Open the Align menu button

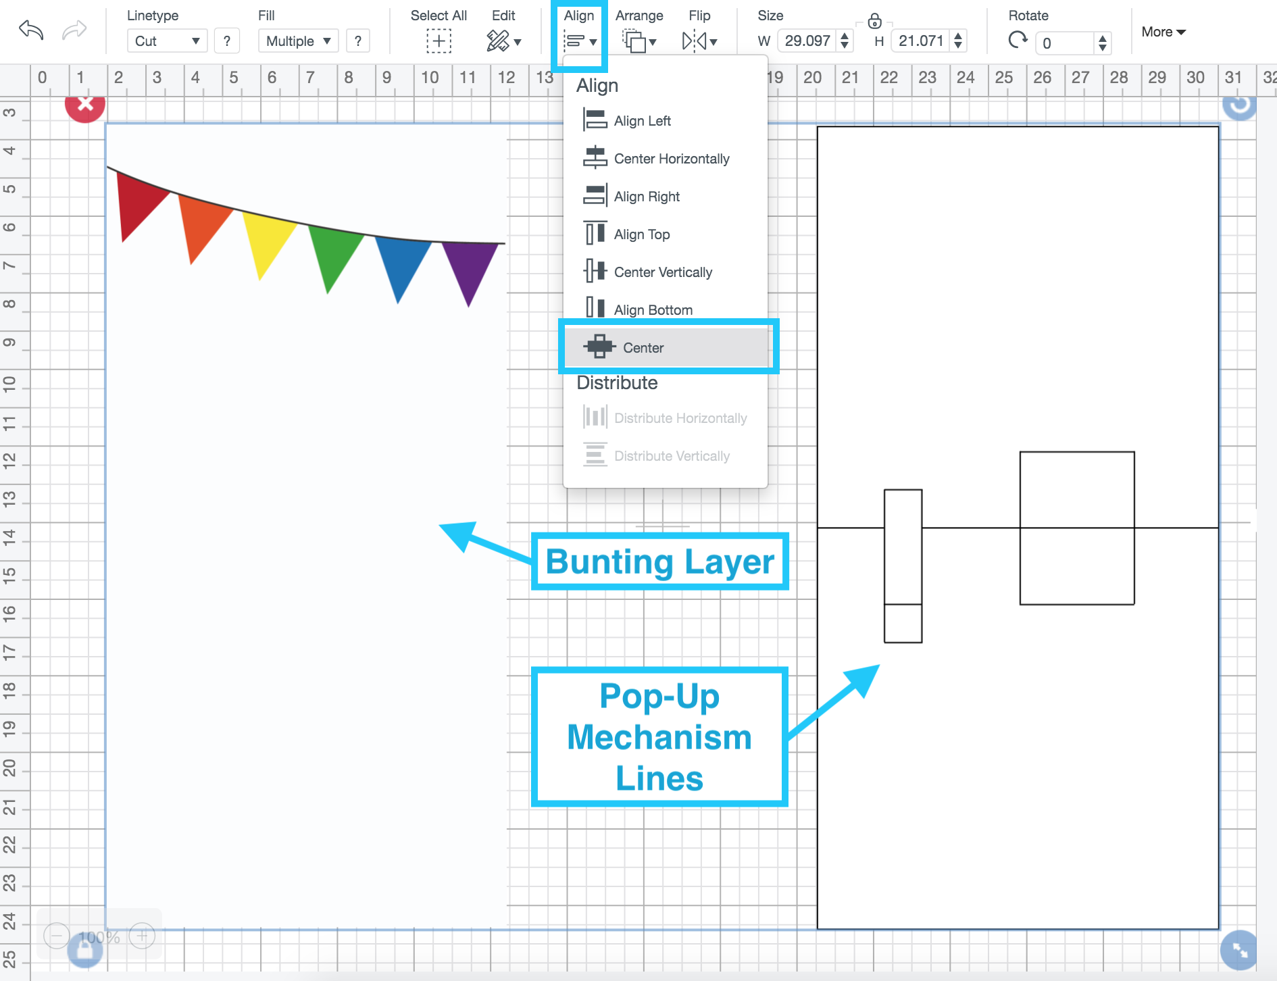(x=580, y=41)
